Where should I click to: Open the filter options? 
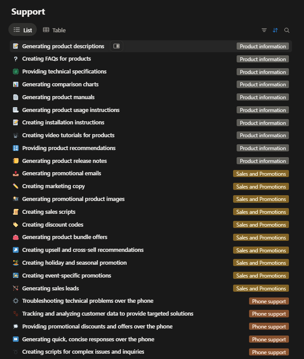coord(264,30)
